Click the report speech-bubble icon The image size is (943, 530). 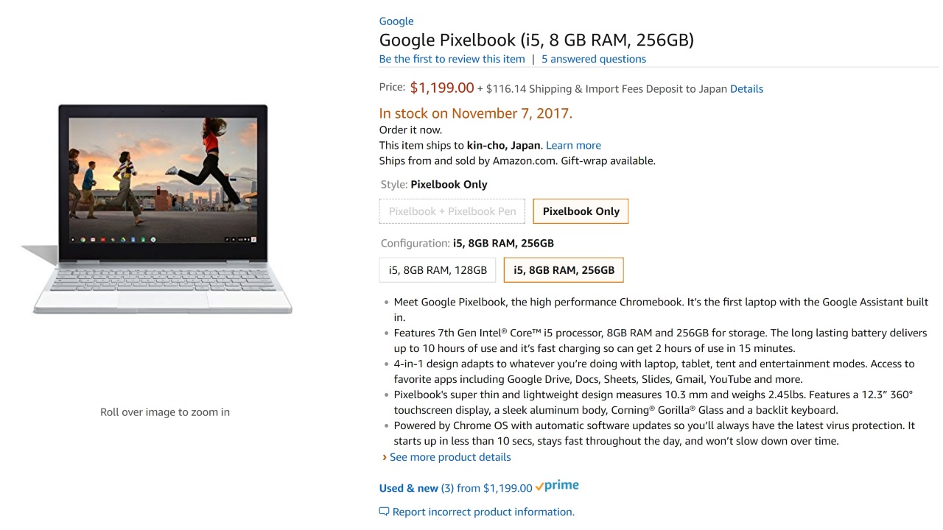point(384,512)
